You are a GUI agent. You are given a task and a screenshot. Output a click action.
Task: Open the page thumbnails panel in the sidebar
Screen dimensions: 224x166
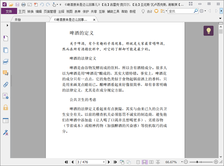point(6,50)
